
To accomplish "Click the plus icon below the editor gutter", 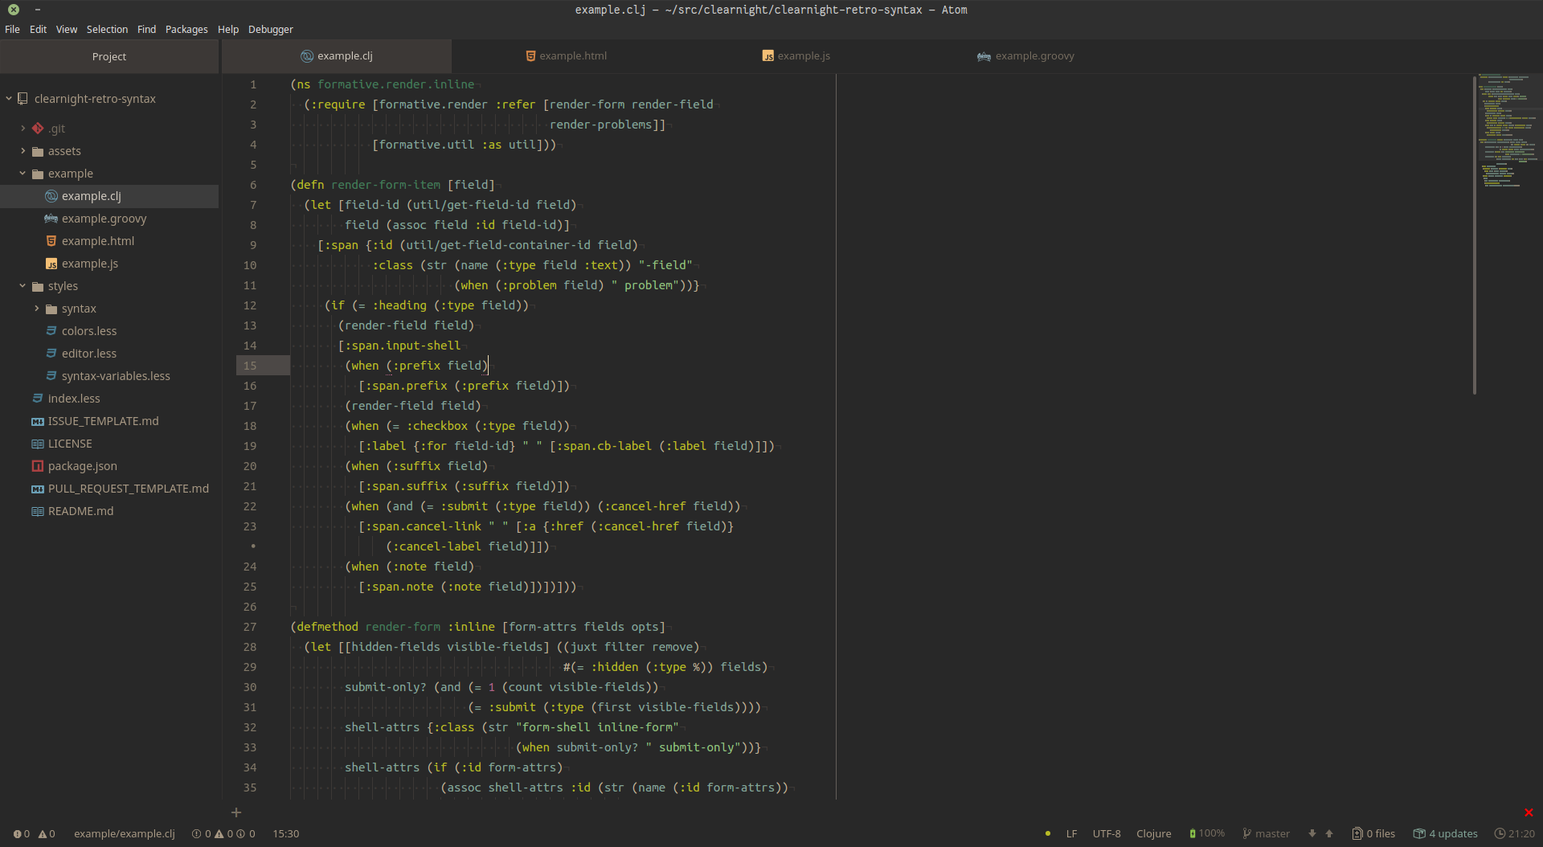I will point(236,812).
